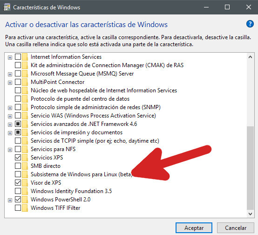Image resolution: width=258 pixels, height=235 pixels.
Task: Uncheck the Visor de XPS checkbox
Action: [18, 182]
